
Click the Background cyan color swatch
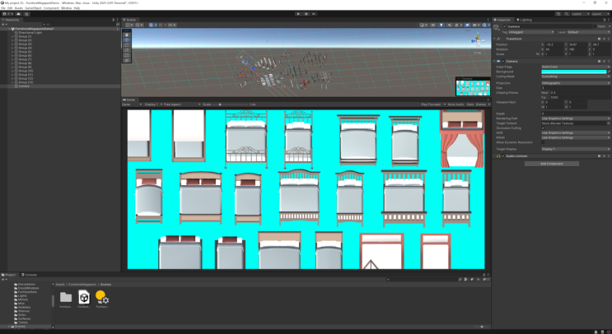(574, 72)
